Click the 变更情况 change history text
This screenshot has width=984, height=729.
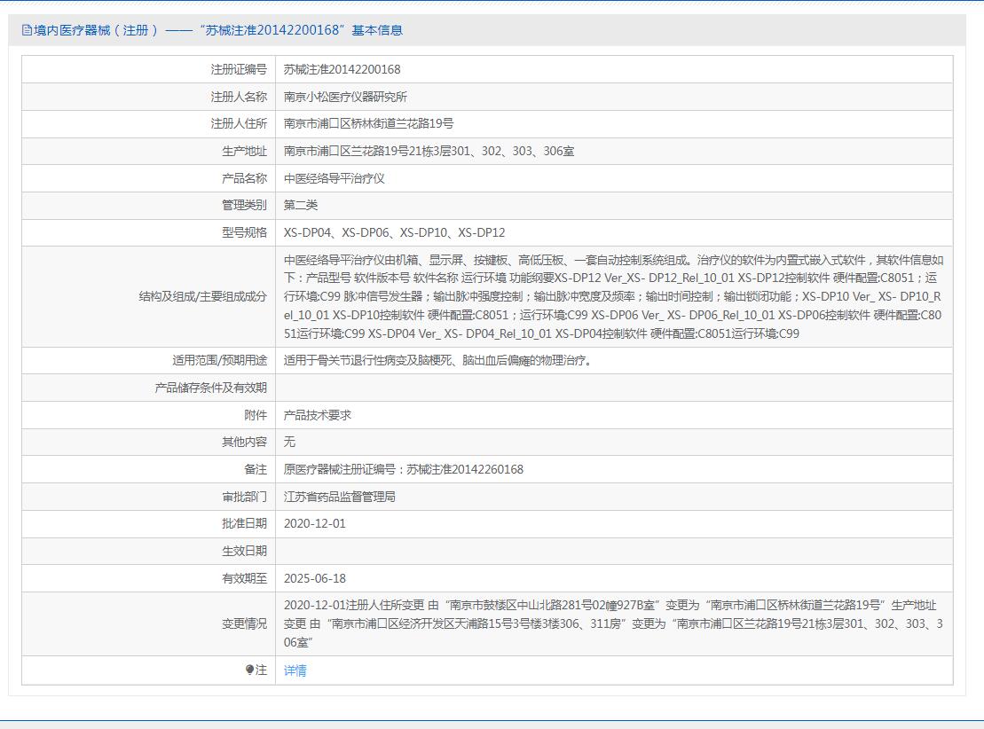coord(612,623)
